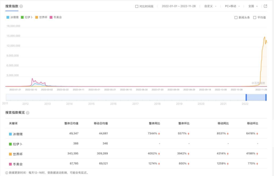Click the 冬奥会 keyword in the table

18,164
